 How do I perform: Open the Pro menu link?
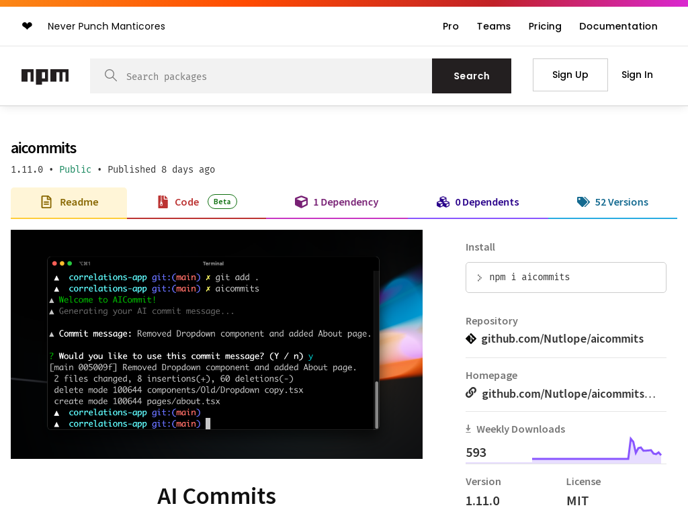[451, 26]
